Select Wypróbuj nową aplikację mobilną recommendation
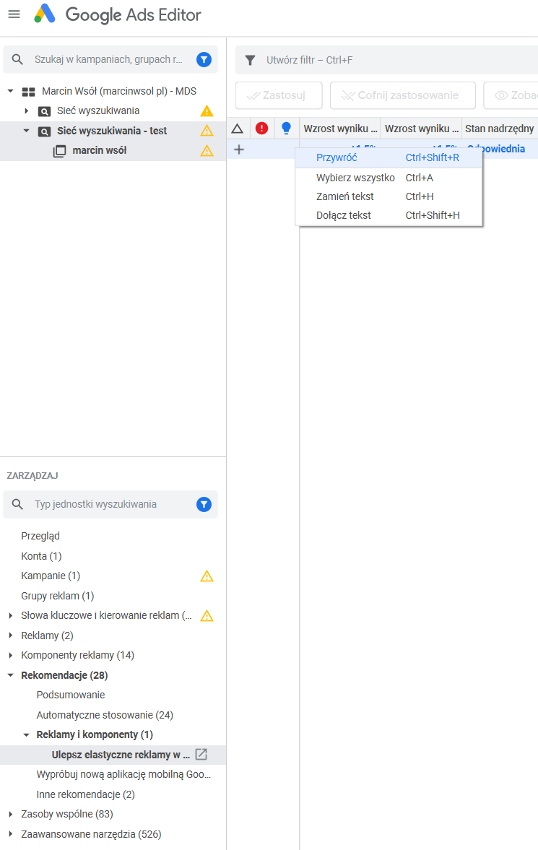Viewport: 538px width, 850px height. 123,774
